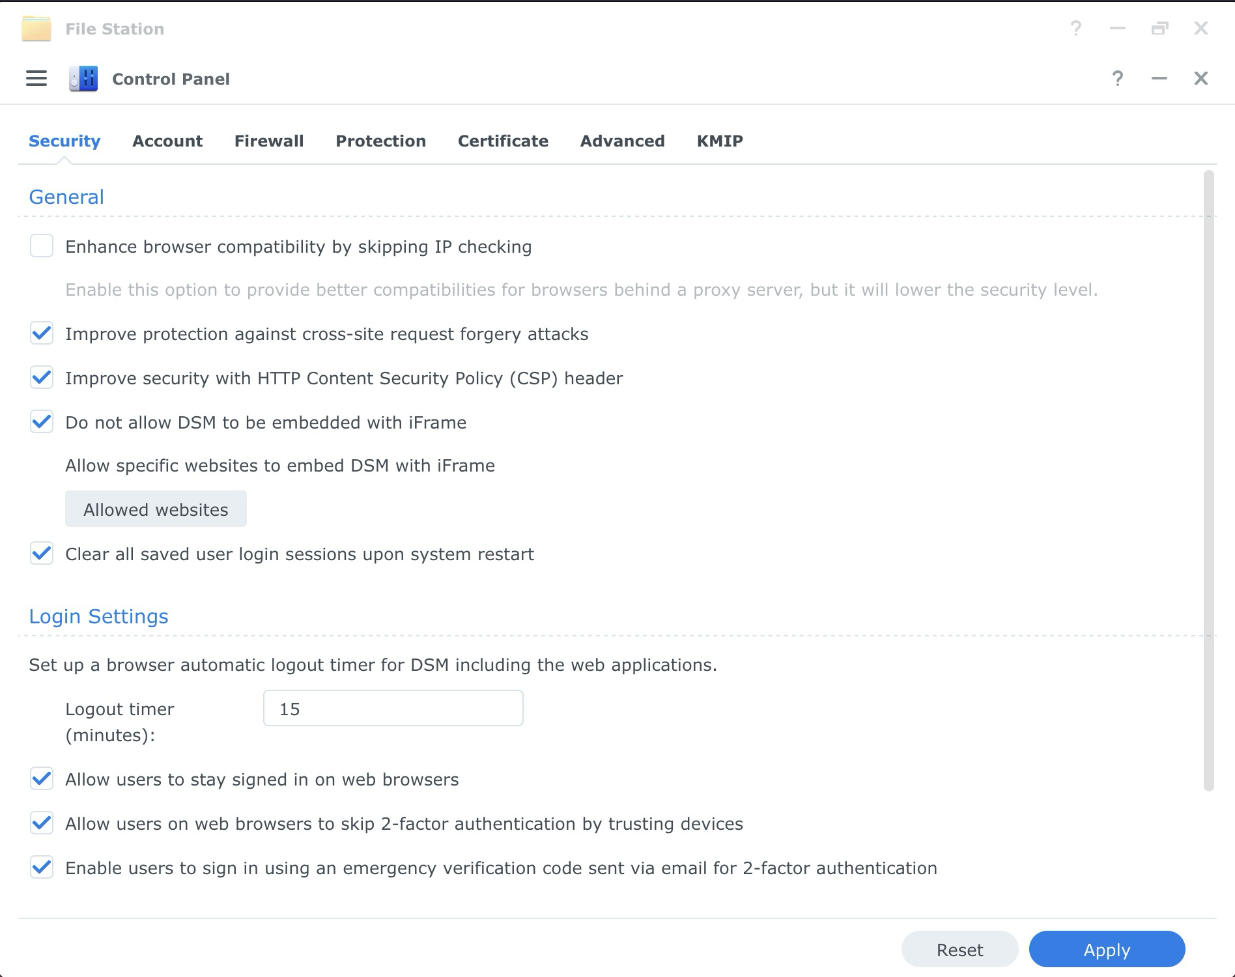This screenshot has width=1235, height=977.
Task: Uncheck cross-site request forgery protection
Action: [42, 333]
